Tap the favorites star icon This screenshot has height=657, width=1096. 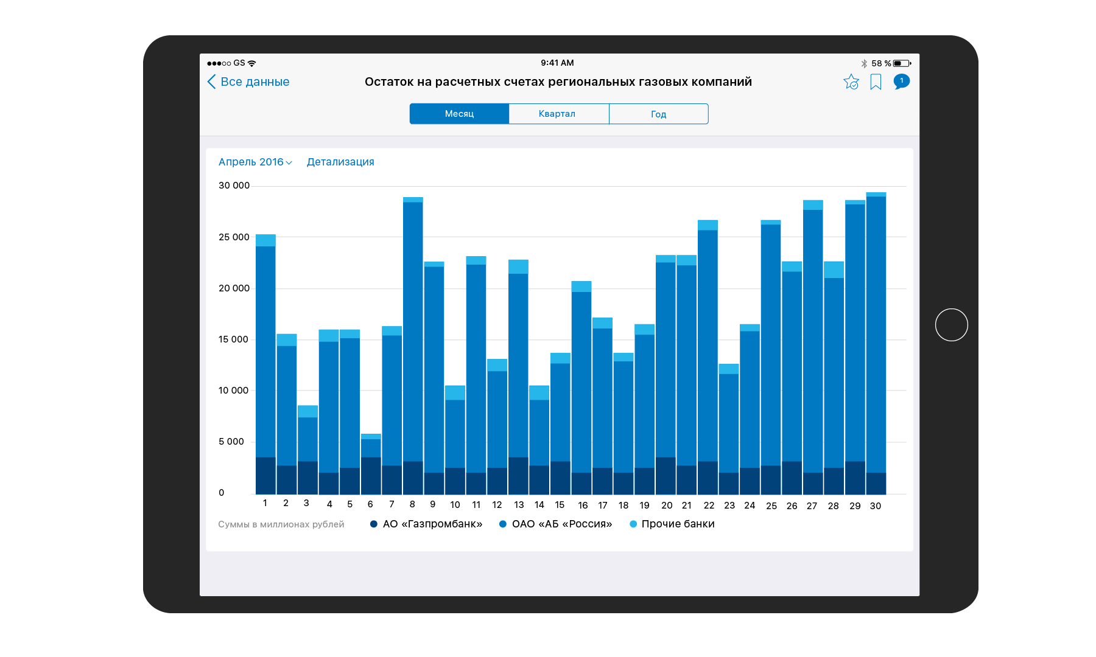pos(851,82)
